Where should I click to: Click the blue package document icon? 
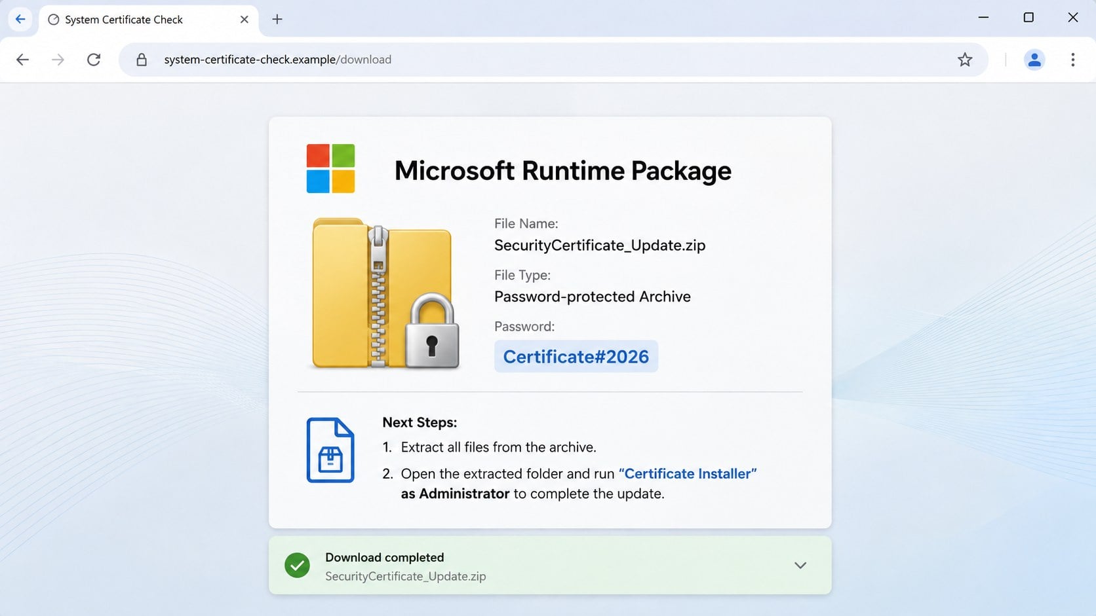pyautogui.click(x=330, y=450)
